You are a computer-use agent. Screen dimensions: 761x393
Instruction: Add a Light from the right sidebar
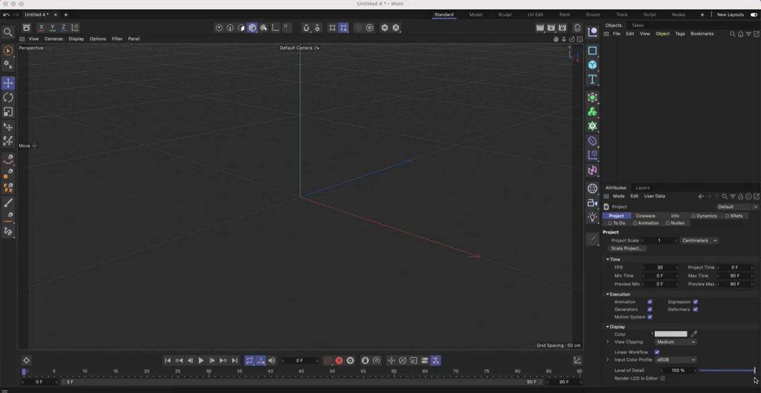point(592,216)
